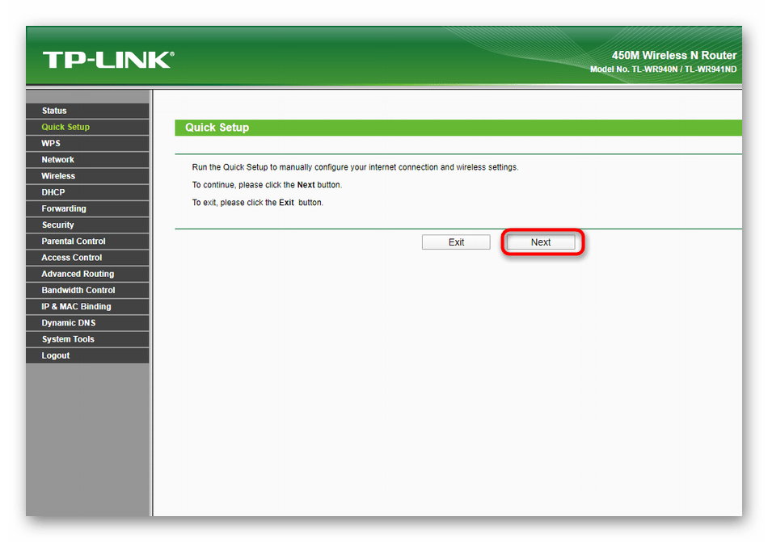Click the 'Run the Quick Setup to manually configure' line
Viewport: 768px width, 542px height.
(x=355, y=167)
